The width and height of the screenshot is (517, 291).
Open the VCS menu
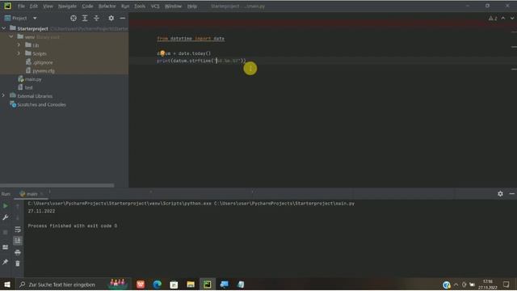(155, 6)
